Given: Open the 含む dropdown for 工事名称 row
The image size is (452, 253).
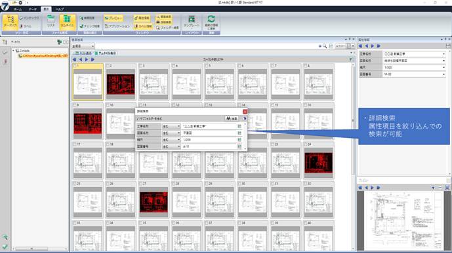Looking at the screenshot, I should [171, 126].
